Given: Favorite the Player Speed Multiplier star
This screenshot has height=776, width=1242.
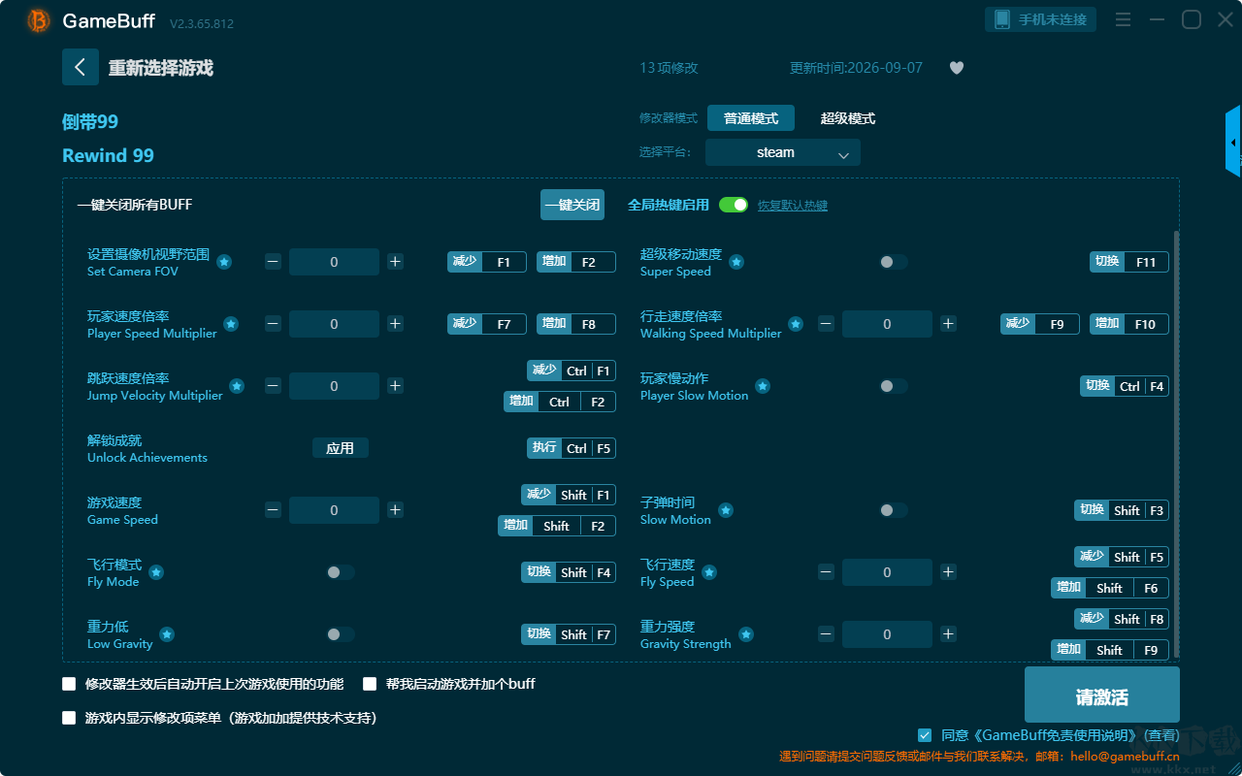Looking at the screenshot, I should (231, 324).
